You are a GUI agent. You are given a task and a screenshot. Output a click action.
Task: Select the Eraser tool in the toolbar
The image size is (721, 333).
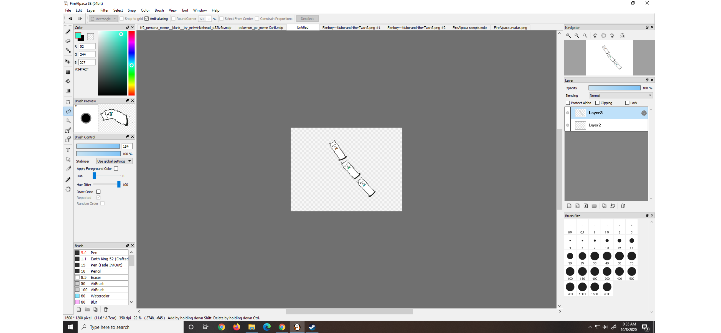68,41
